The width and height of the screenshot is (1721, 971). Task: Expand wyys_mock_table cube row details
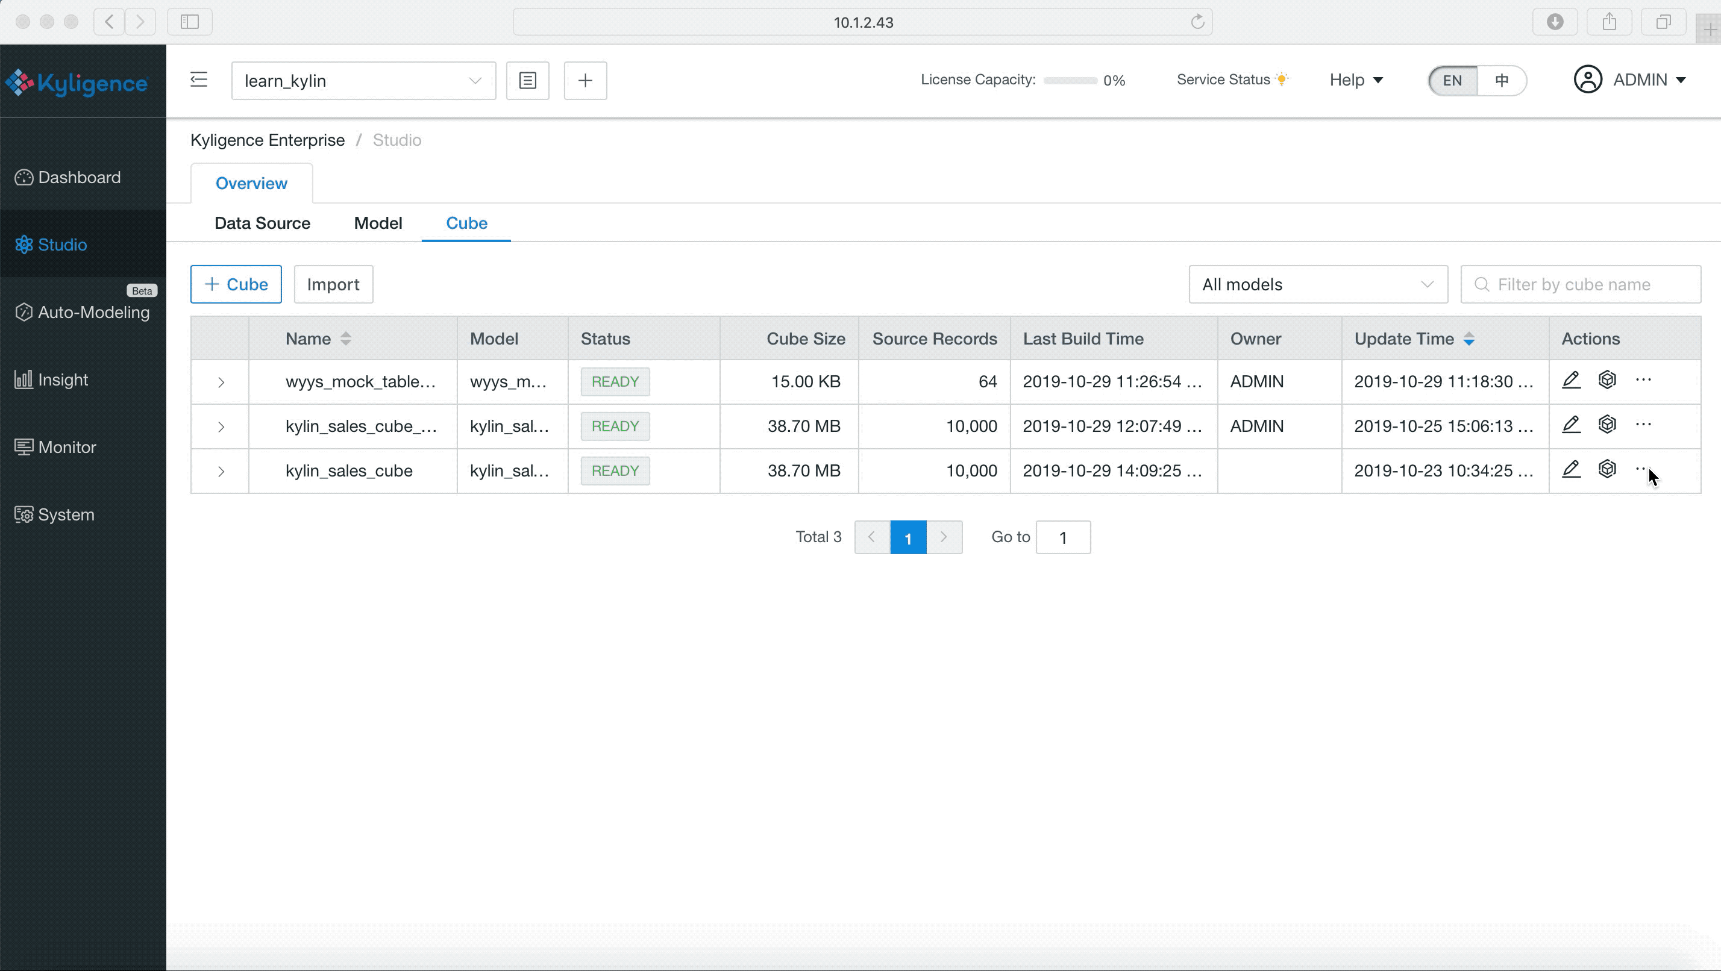click(x=221, y=382)
